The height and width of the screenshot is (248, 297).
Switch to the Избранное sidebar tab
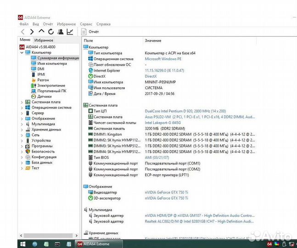[x=44, y=40]
